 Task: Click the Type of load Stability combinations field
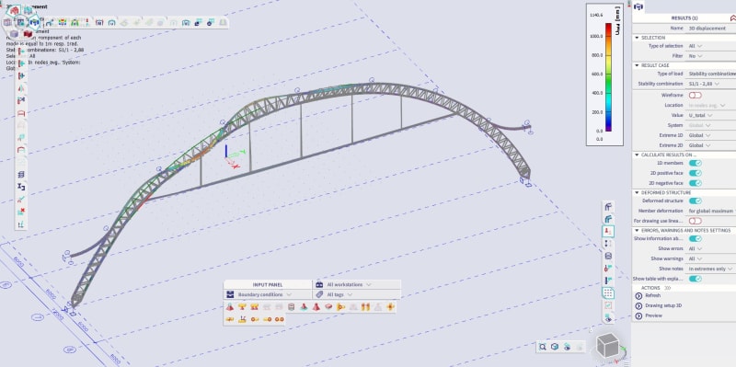(711, 74)
